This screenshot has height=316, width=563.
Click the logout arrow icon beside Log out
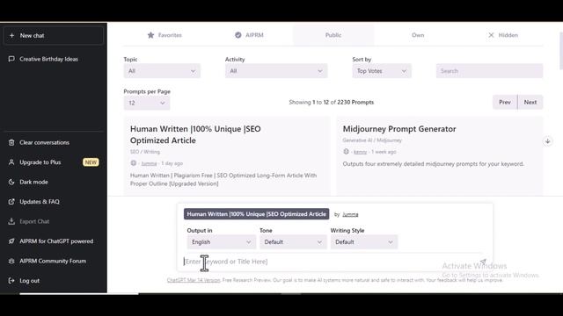tap(11, 281)
